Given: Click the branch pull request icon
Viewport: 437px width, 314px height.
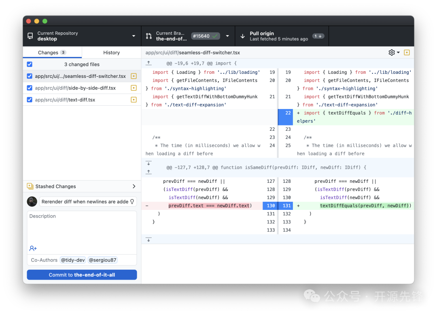Looking at the screenshot, I should click(149, 36).
